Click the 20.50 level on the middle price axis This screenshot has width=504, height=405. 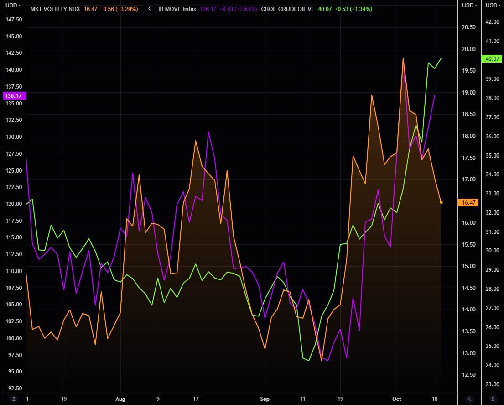468,27
